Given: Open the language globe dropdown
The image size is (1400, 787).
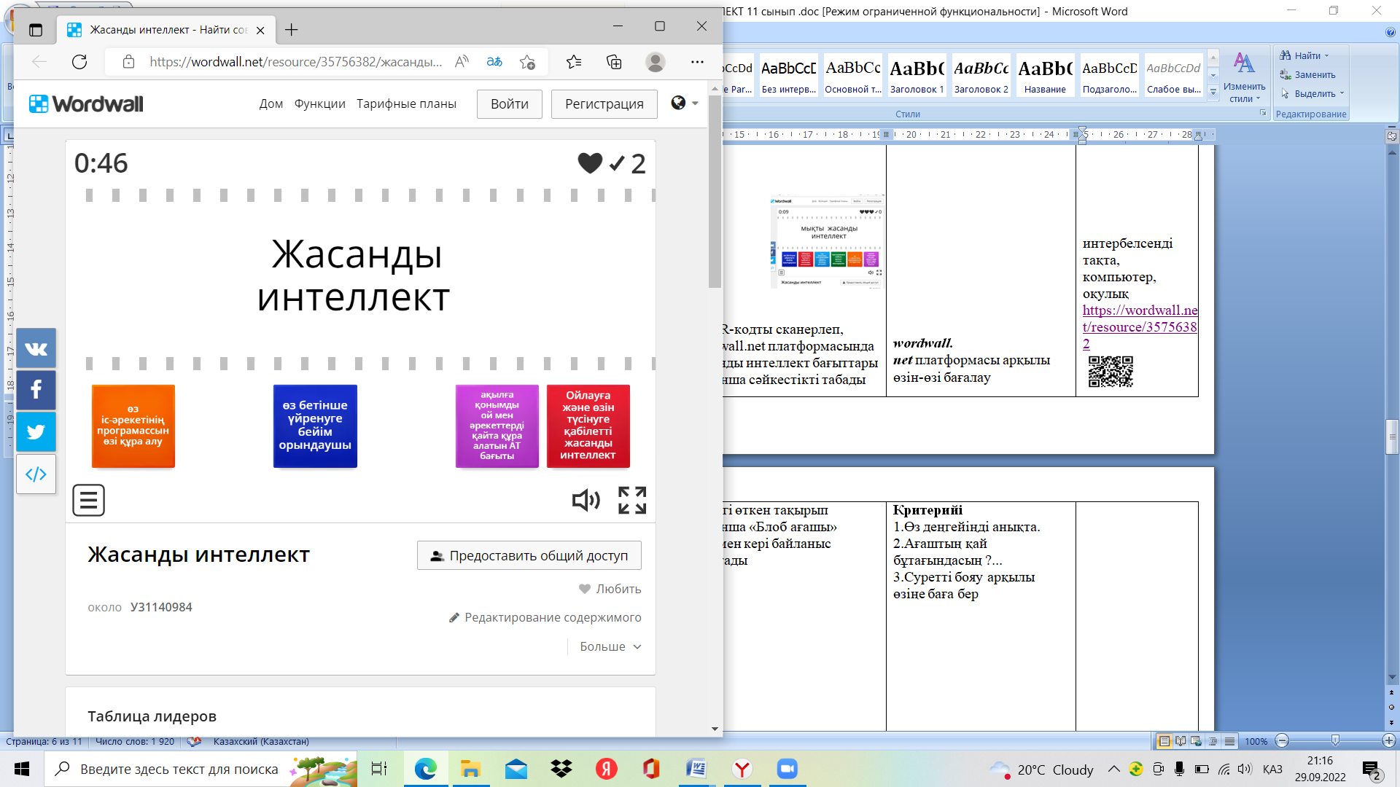Looking at the screenshot, I should pos(684,103).
